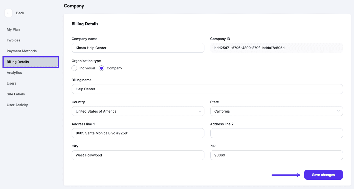Open the Invoices section
Viewport: 354px width, 189px height.
point(13,40)
